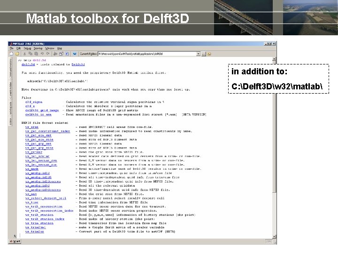Click the Cut scissors icon

(24, 54)
